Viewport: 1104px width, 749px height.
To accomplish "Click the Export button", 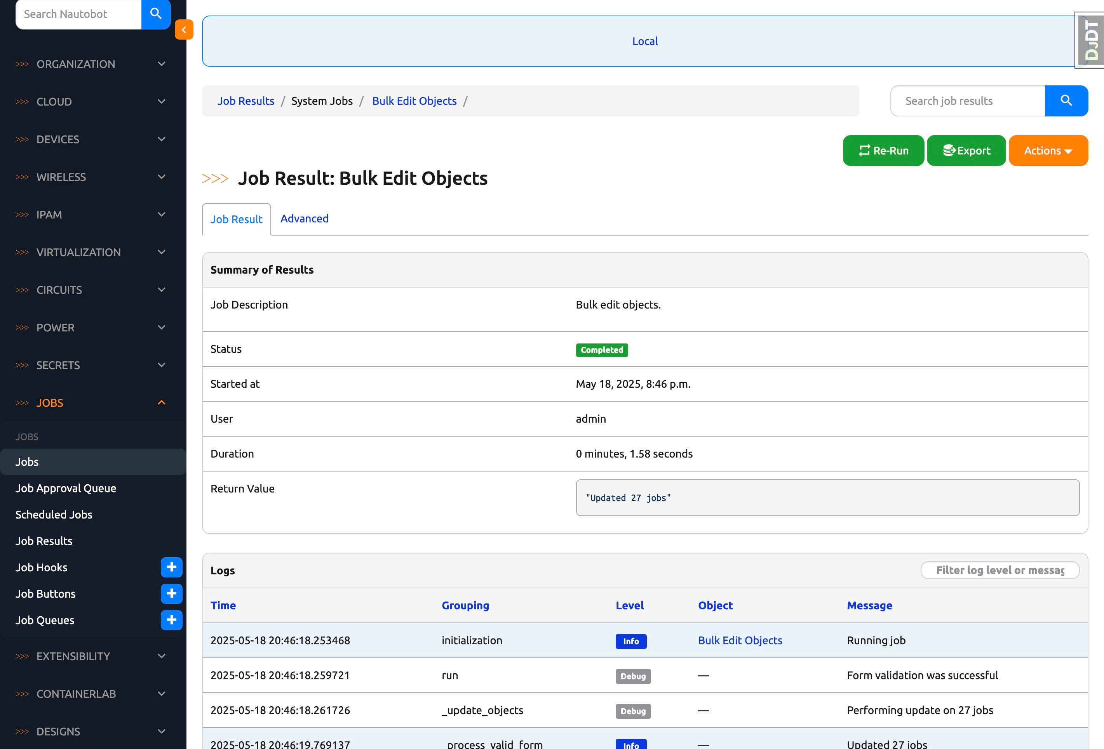I will pos(966,151).
